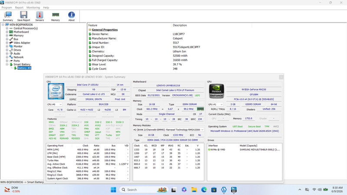347x195 pixels.
Task: Open Microsoft Store from the taskbar
Action: 214,190
